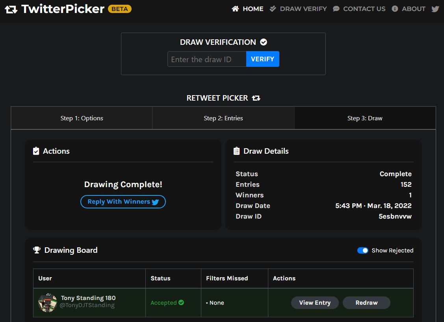The width and height of the screenshot is (444, 322).
Task: Click the draw date 5:43 PM Mar. 18, 2022
Action: [373, 206]
